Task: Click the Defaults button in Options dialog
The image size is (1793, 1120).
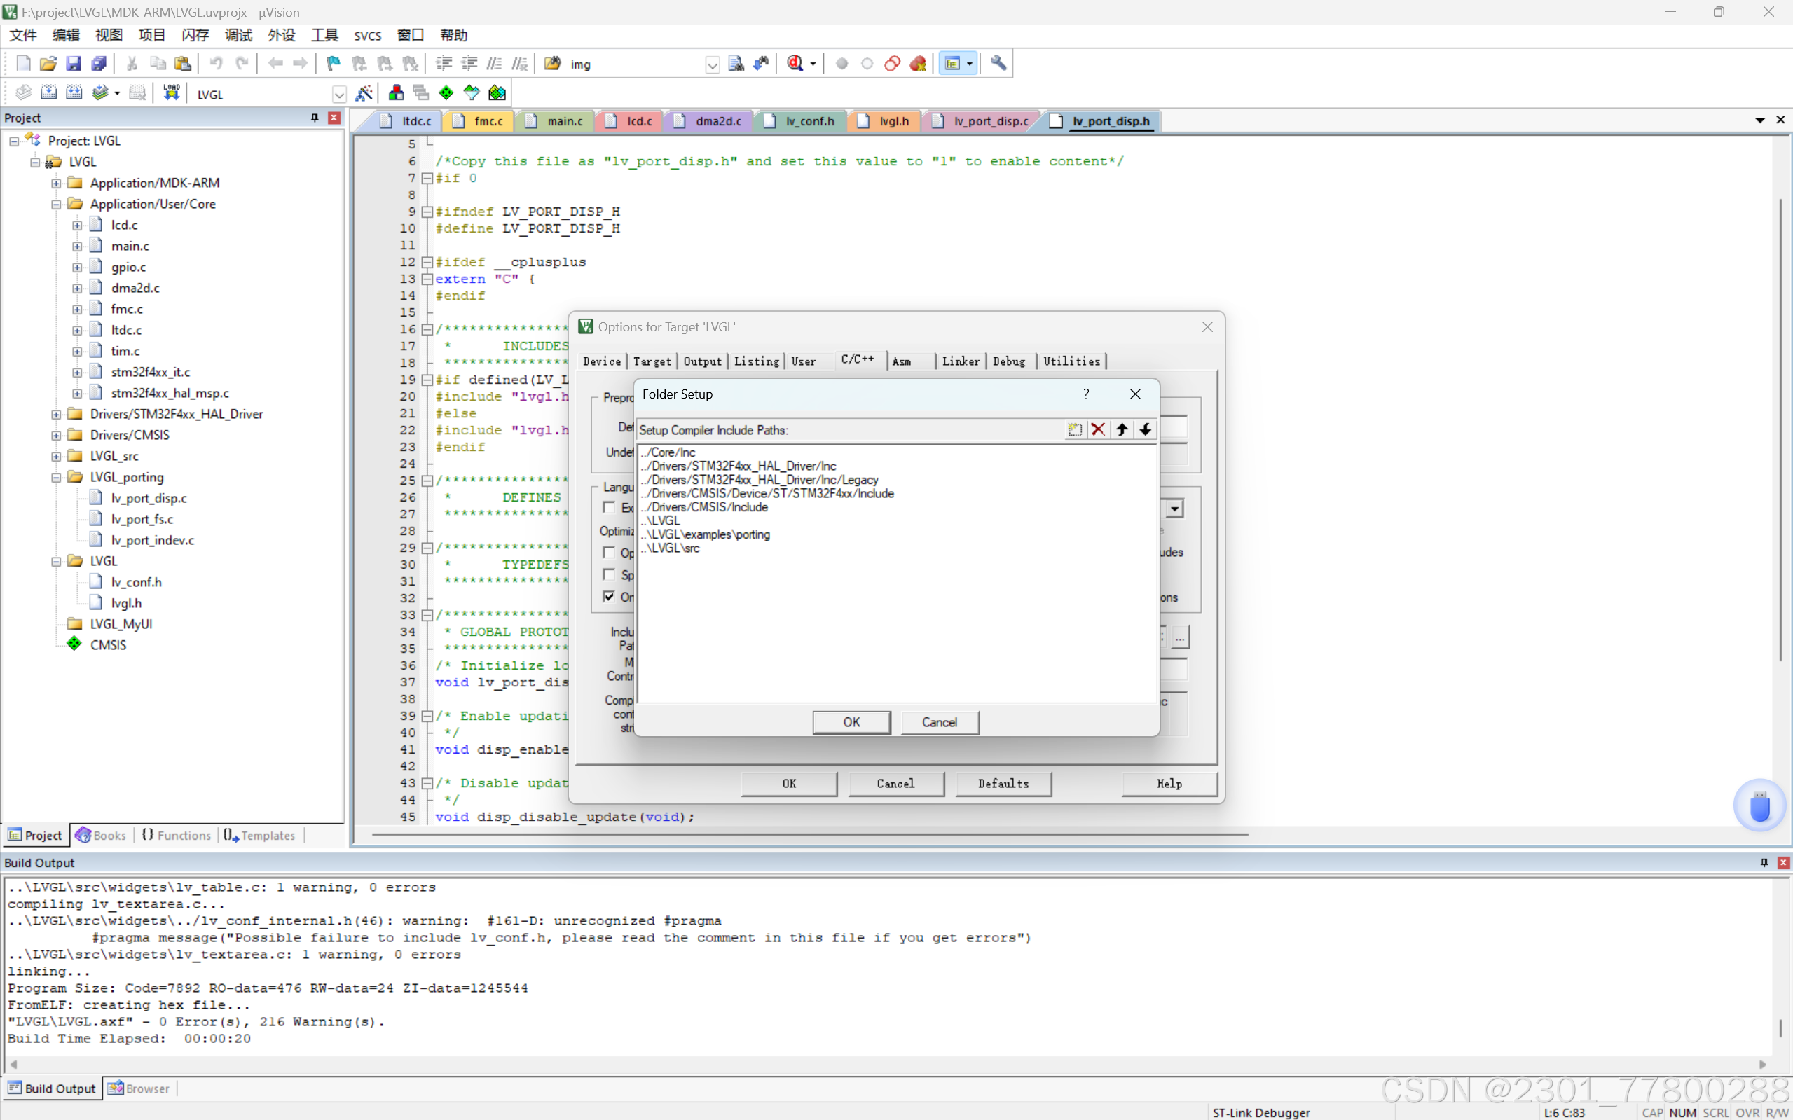Action: click(1003, 784)
